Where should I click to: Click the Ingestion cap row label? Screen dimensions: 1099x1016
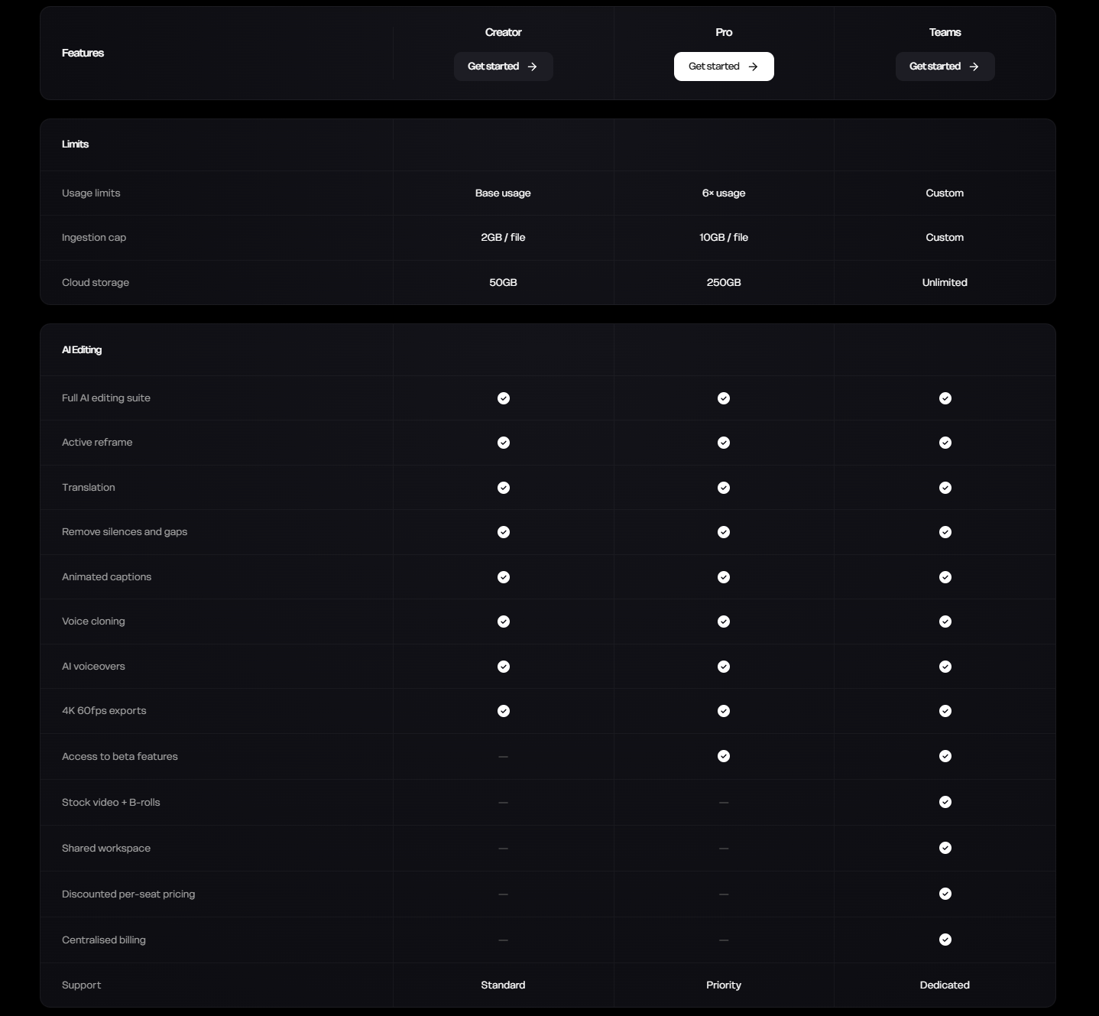94,237
